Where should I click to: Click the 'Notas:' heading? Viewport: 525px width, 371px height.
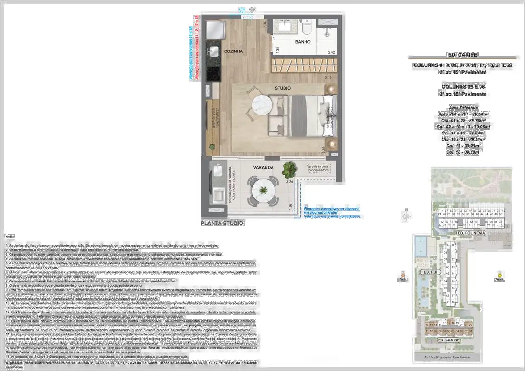tap(10, 237)
